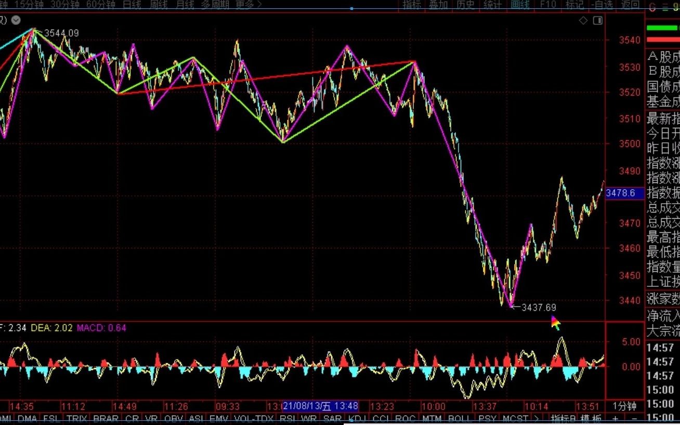Open the 模板 template tab
This screenshot has width=680, height=425.
[591, 419]
